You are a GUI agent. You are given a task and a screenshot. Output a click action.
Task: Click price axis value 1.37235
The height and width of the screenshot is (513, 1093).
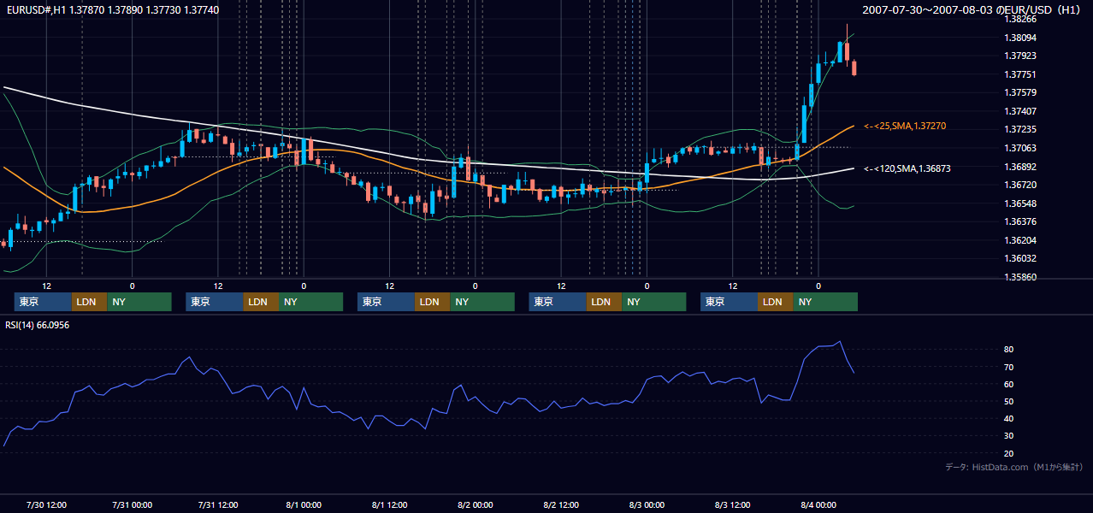pyautogui.click(x=1019, y=130)
